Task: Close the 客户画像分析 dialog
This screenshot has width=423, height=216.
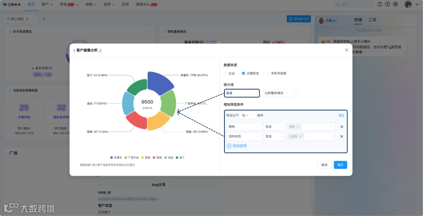Action: pos(346,50)
